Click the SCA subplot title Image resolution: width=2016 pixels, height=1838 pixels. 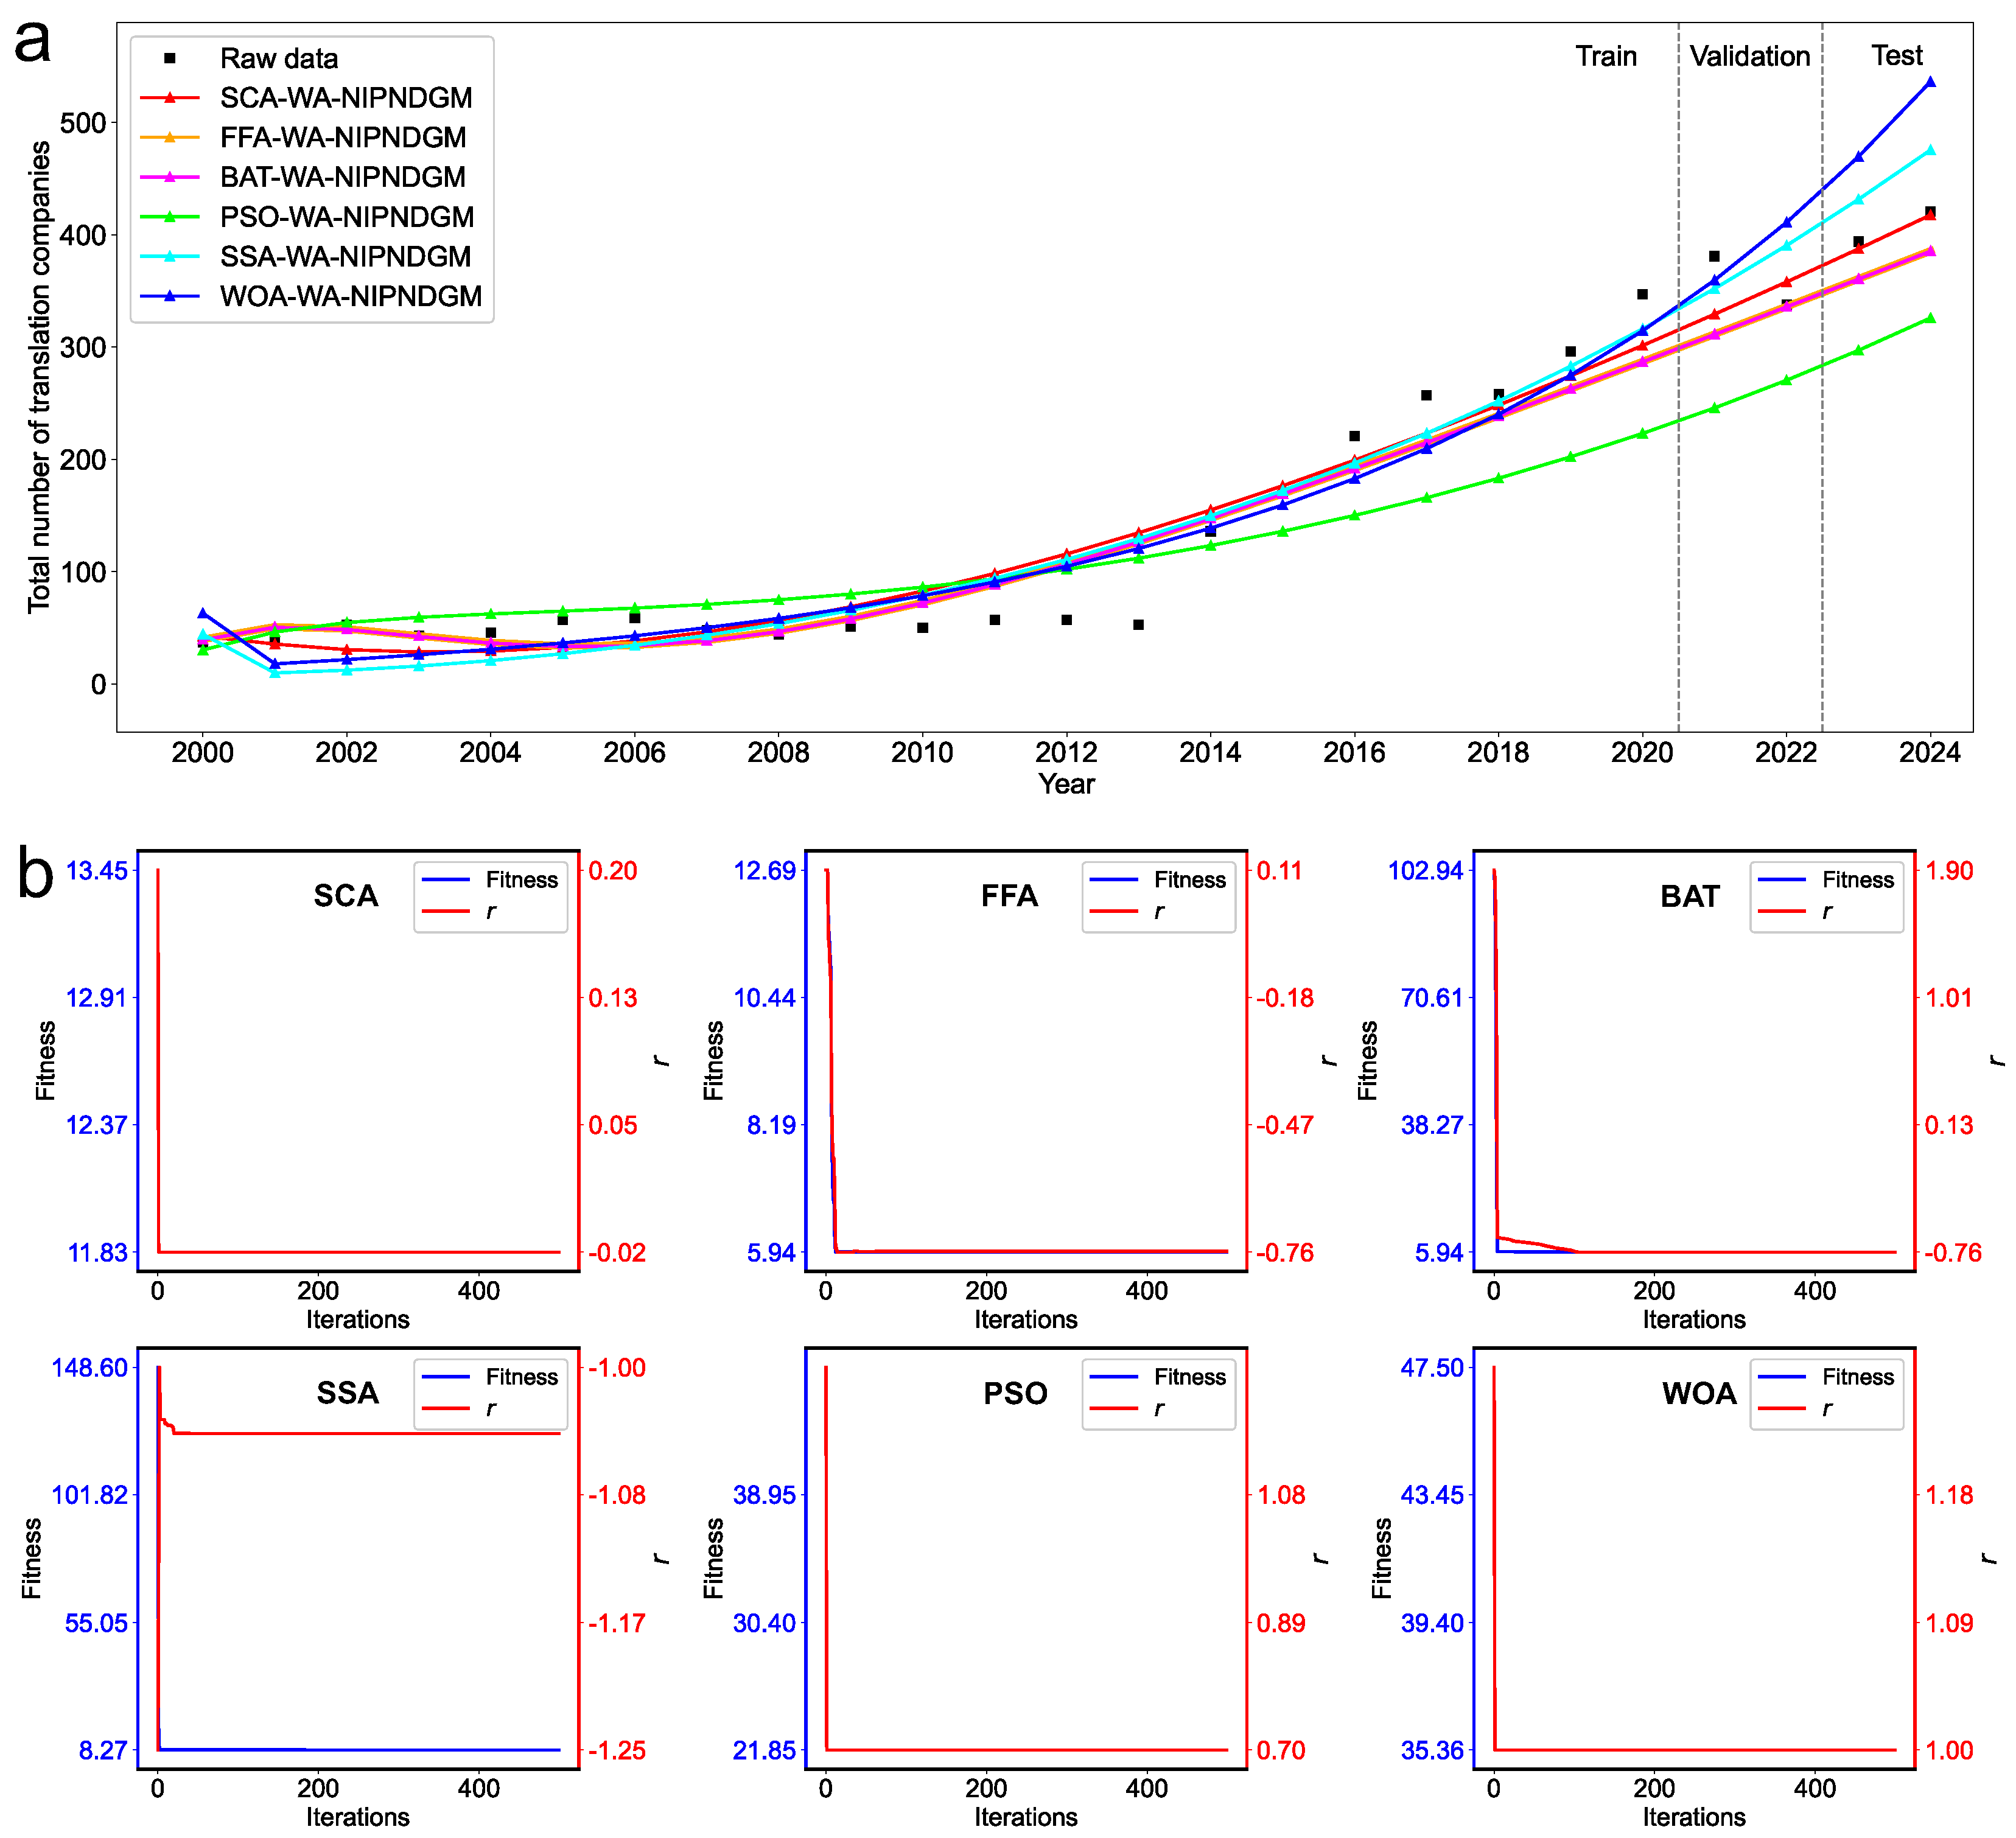[x=346, y=896]
